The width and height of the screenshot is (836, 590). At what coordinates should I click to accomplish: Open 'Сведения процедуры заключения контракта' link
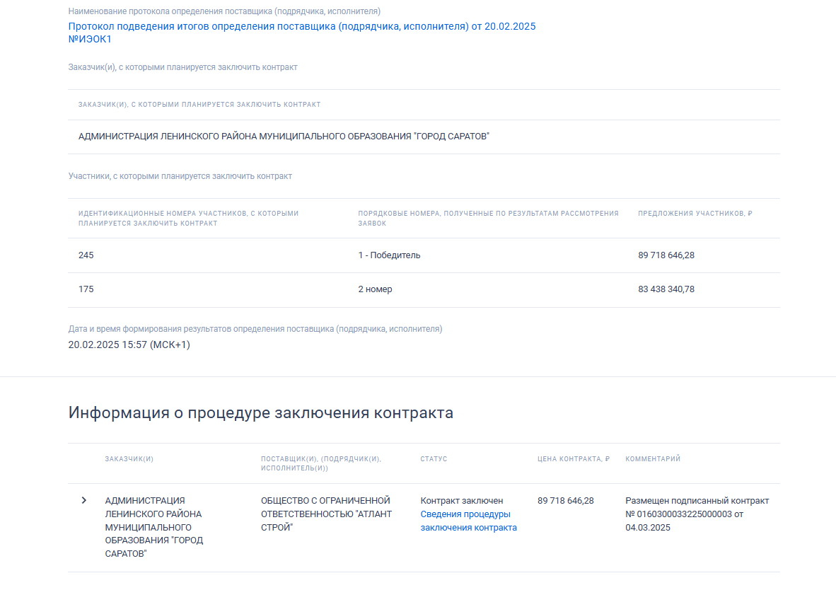pyautogui.click(x=468, y=521)
